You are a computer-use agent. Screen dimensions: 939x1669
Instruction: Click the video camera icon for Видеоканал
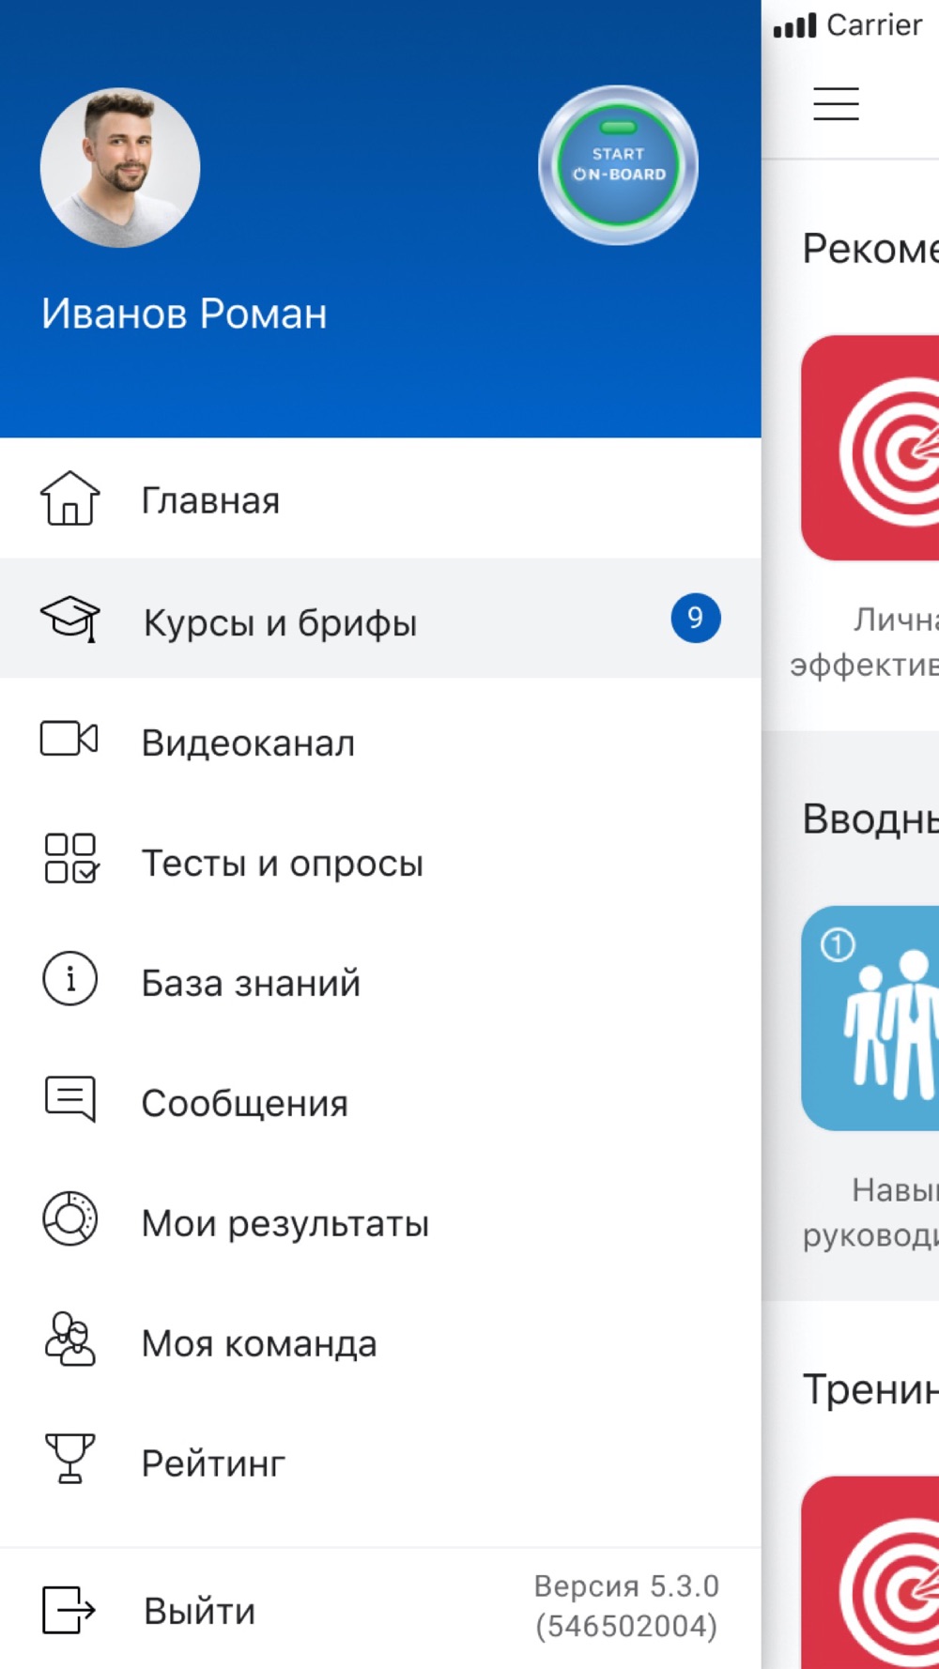coord(69,739)
